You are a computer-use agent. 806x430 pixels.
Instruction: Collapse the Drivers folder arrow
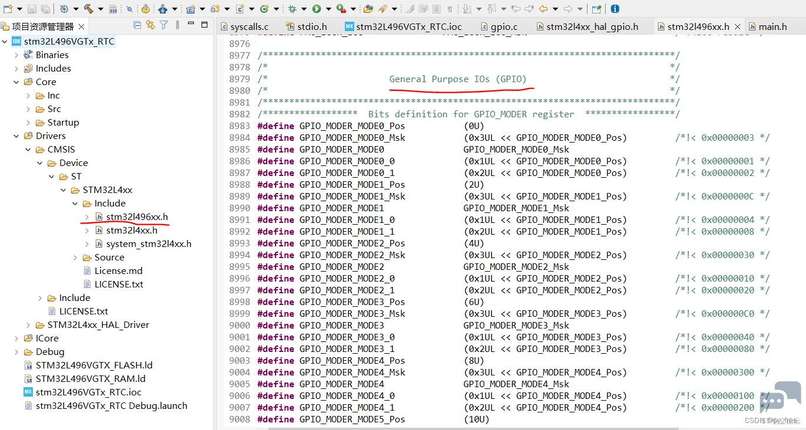coord(16,136)
